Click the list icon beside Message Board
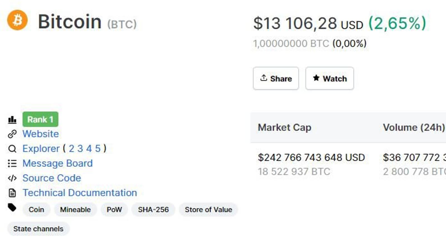446x251 pixels. [12, 163]
